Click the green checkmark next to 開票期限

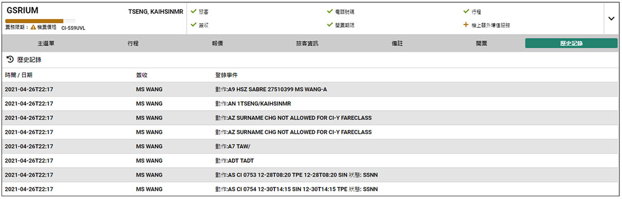330,24
